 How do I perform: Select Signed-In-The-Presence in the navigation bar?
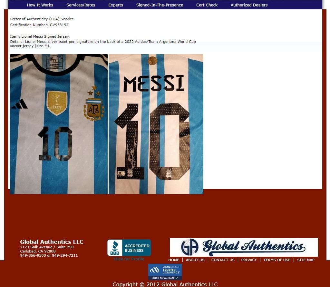point(160,5)
